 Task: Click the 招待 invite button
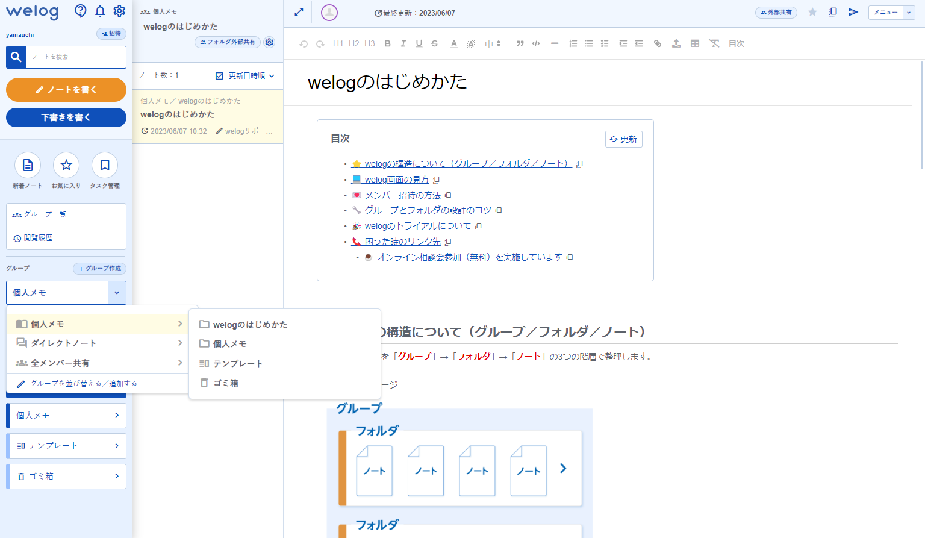pos(111,34)
